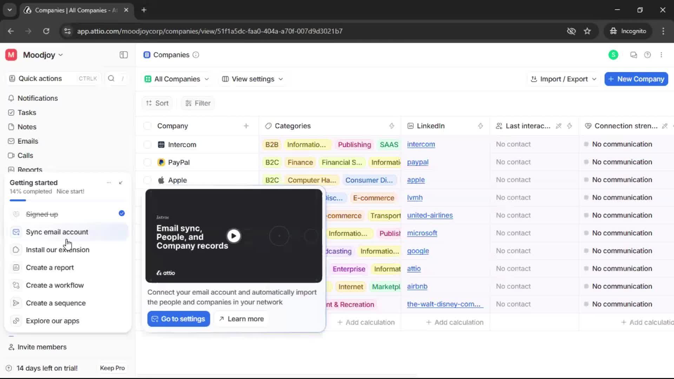674x379 pixels.
Task: Open the three-dot menu on Getting started panel
Action: [109, 182]
